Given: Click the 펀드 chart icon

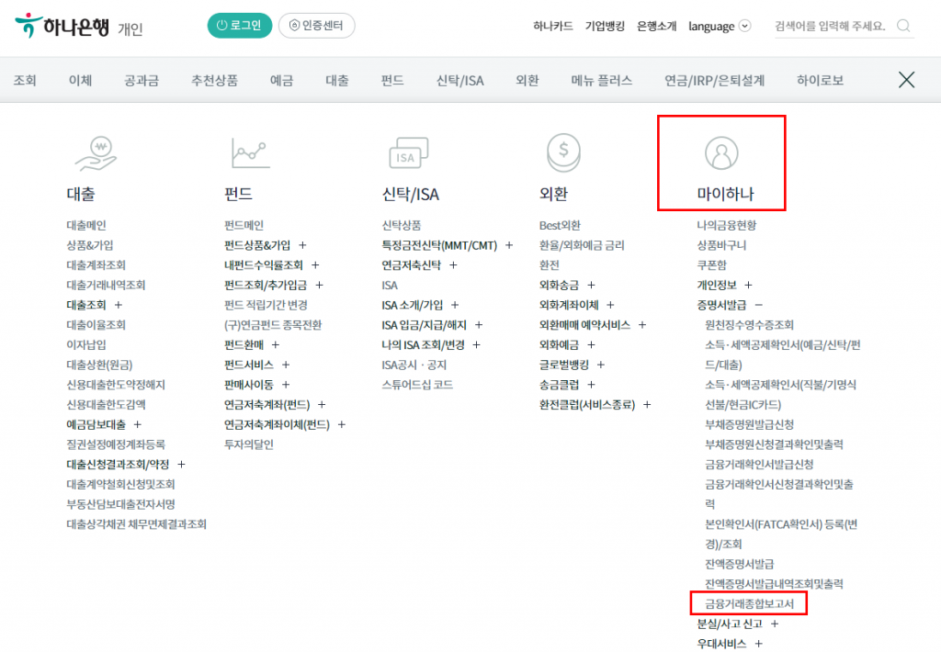Looking at the screenshot, I should (251, 153).
